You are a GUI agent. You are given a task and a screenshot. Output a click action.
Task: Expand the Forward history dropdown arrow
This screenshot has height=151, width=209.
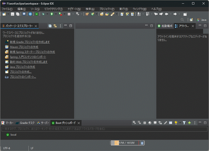coord(179,14)
